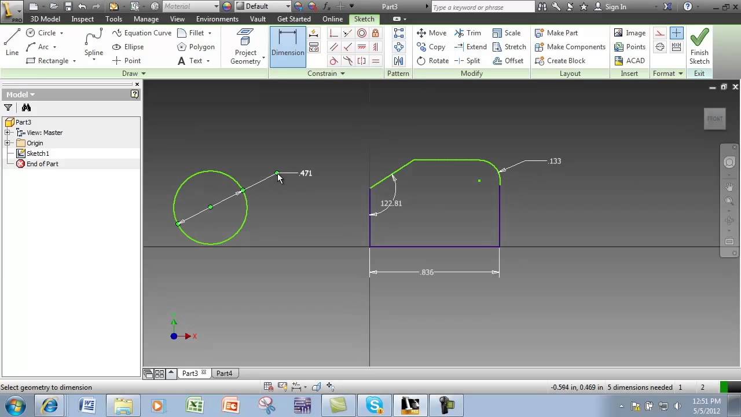Open the Model browser dropdown
Screen dimensions: 741x417
point(21,94)
